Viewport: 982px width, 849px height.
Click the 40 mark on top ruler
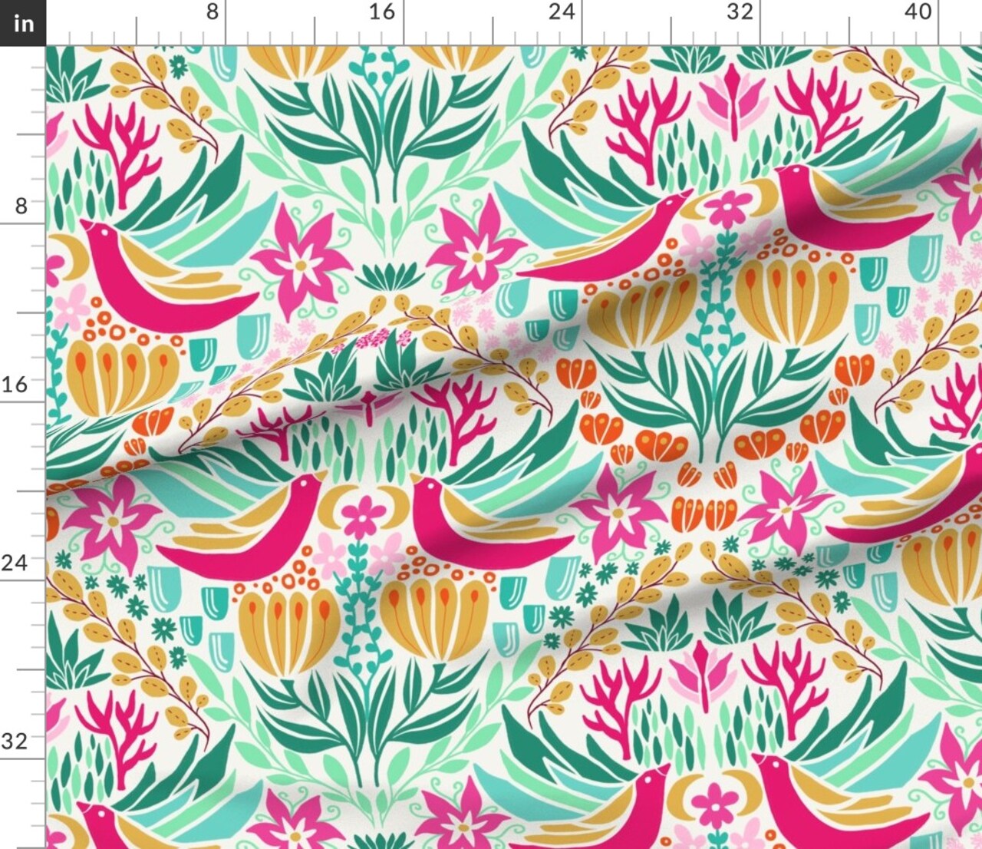click(x=918, y=12)
